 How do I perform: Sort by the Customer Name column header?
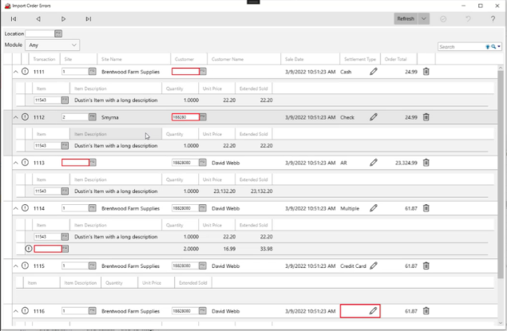[227, 59]
